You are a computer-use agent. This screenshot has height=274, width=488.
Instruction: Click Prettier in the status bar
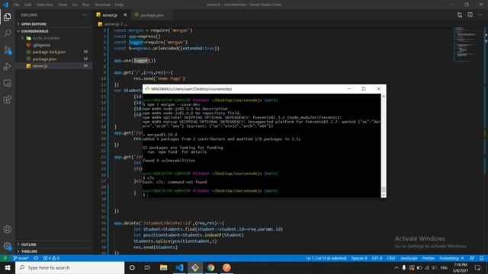point(429,258)
